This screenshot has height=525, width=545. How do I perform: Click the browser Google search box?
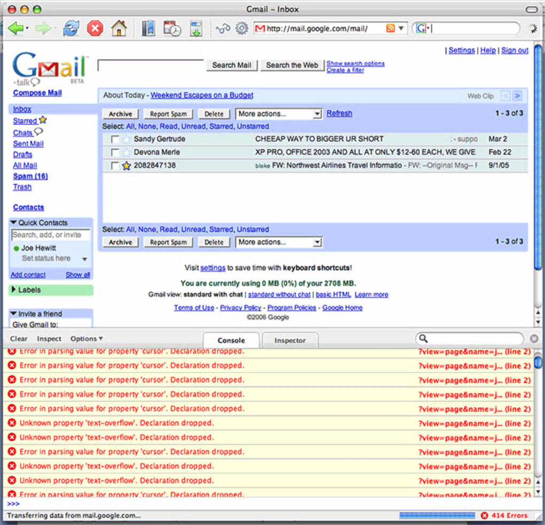click(x=466, y=28)
